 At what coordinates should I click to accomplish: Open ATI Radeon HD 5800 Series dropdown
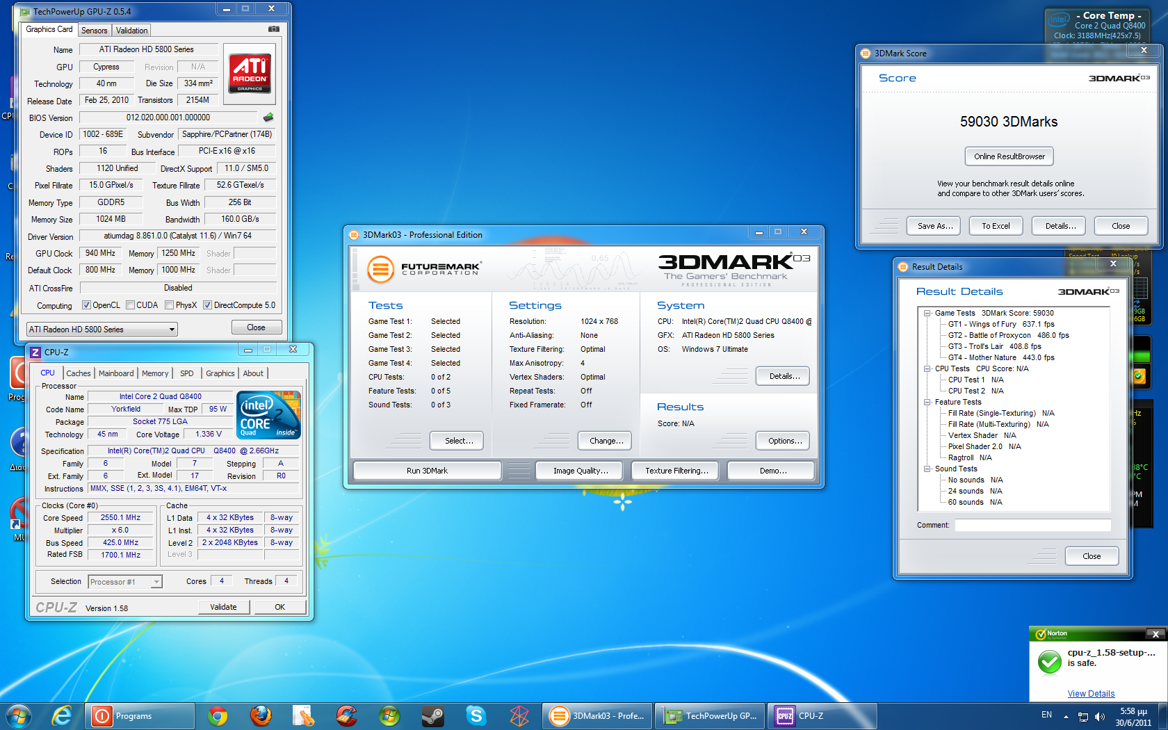coord(102,329)
